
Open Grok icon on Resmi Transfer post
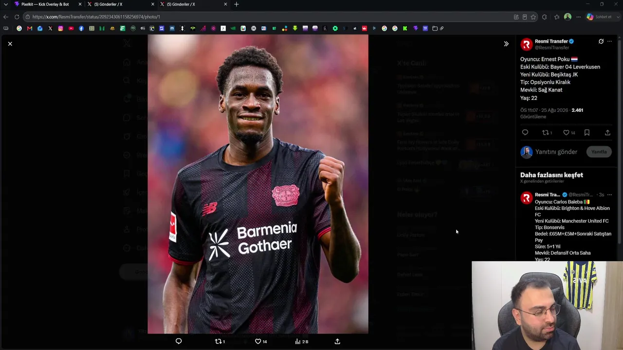(x=601, y=41)
